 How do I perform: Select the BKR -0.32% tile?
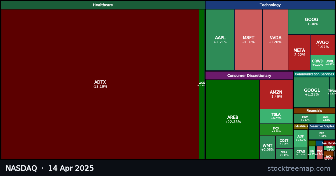[x=328, y=158]
